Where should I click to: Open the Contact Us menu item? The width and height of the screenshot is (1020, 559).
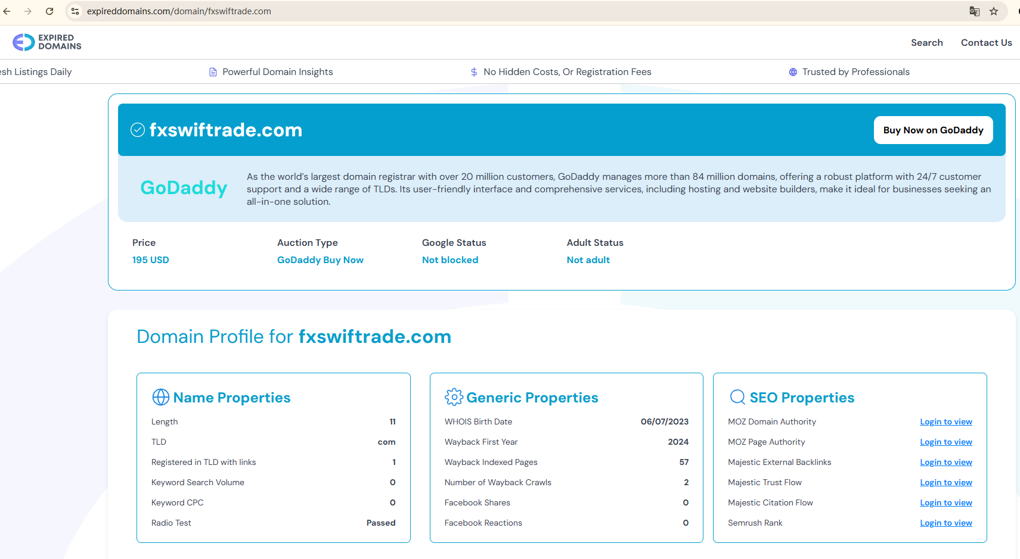coord(987,43)
